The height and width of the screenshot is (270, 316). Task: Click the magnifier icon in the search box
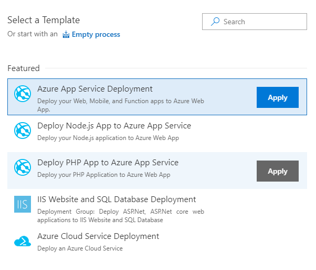point(215,22)
